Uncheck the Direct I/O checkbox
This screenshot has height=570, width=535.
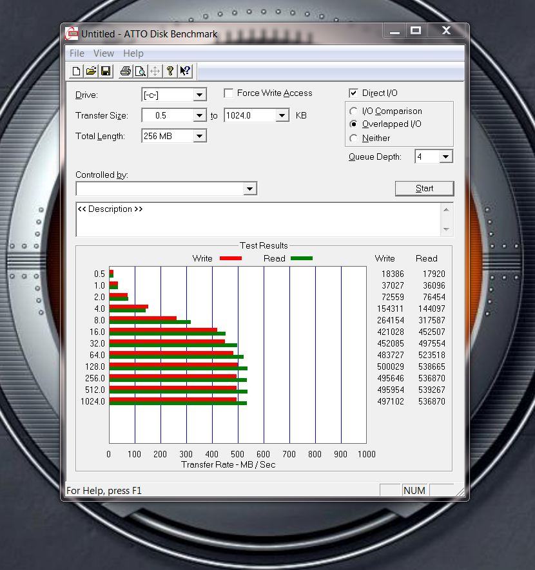353,93
